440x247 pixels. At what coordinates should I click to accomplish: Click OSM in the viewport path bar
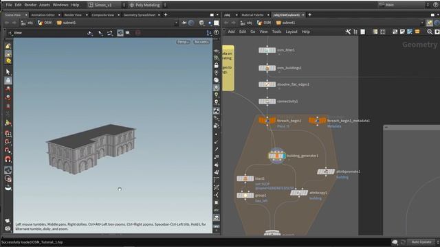pyautogui.click(x=45, y=23)
